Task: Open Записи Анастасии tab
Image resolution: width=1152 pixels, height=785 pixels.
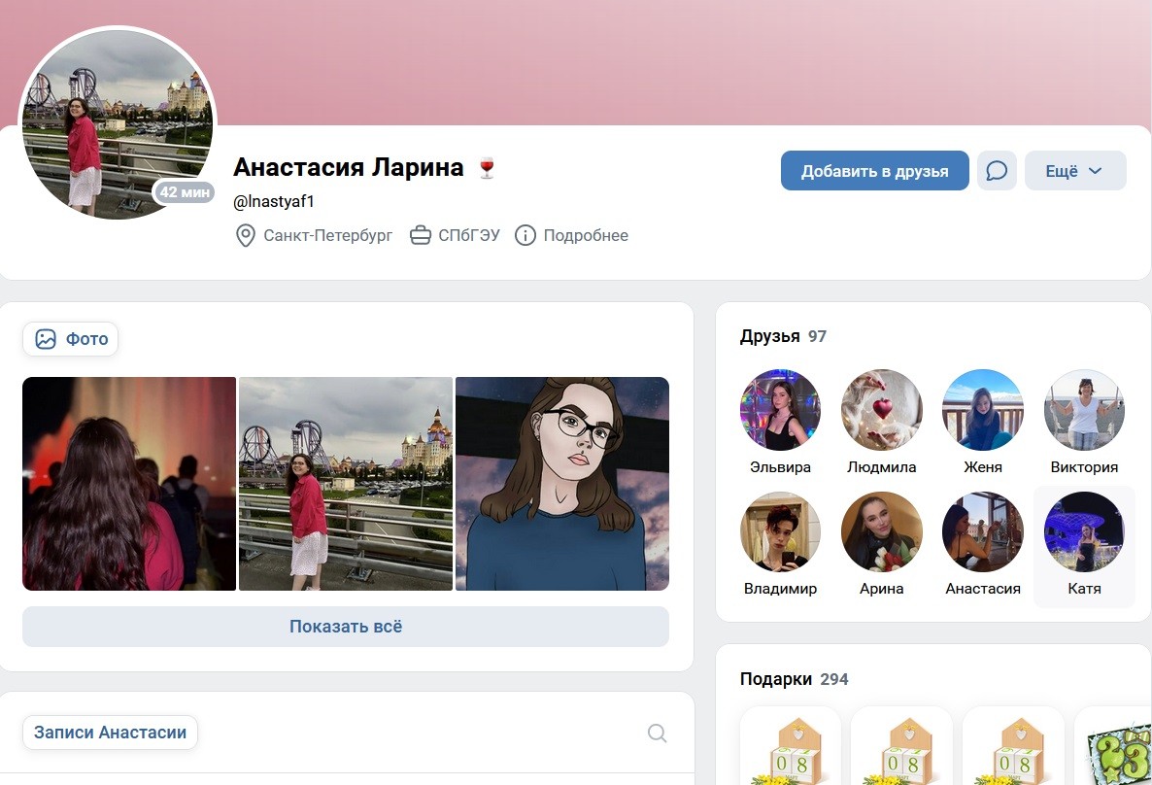Action: tap(110, 733)
